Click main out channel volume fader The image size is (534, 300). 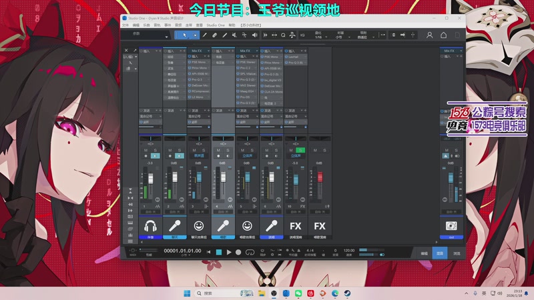(451, 177)
